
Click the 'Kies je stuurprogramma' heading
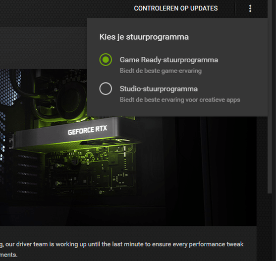tap(144, 37)
